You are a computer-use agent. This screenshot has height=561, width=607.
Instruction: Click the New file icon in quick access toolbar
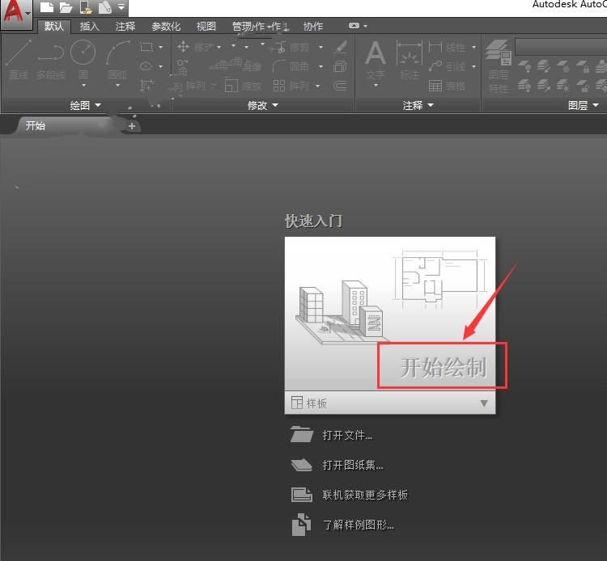[45, 8]
